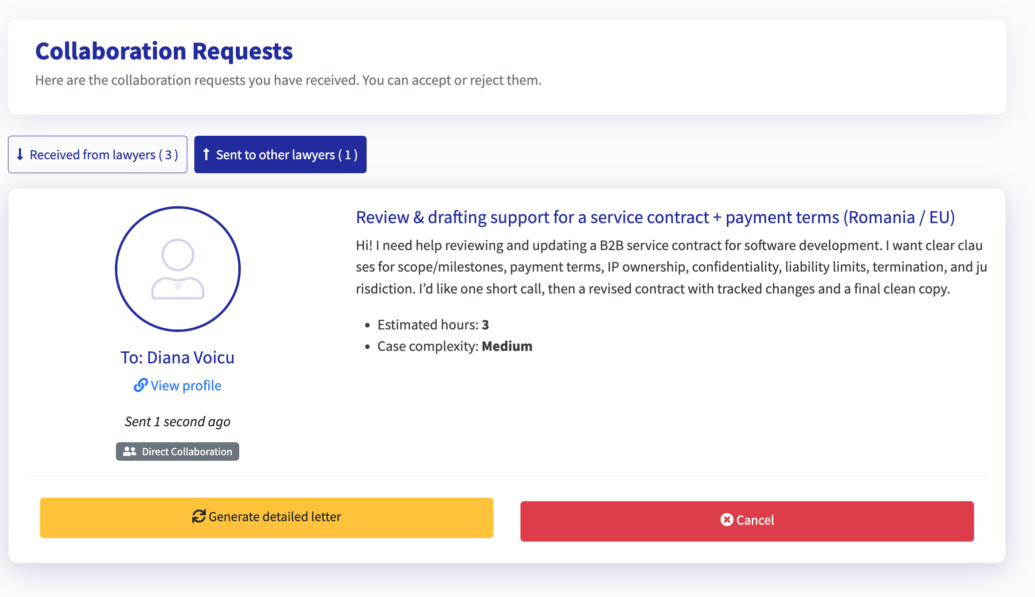
Task: Click the refresh icon in Generate detailed letter
Action: click(x=199, y=517)
